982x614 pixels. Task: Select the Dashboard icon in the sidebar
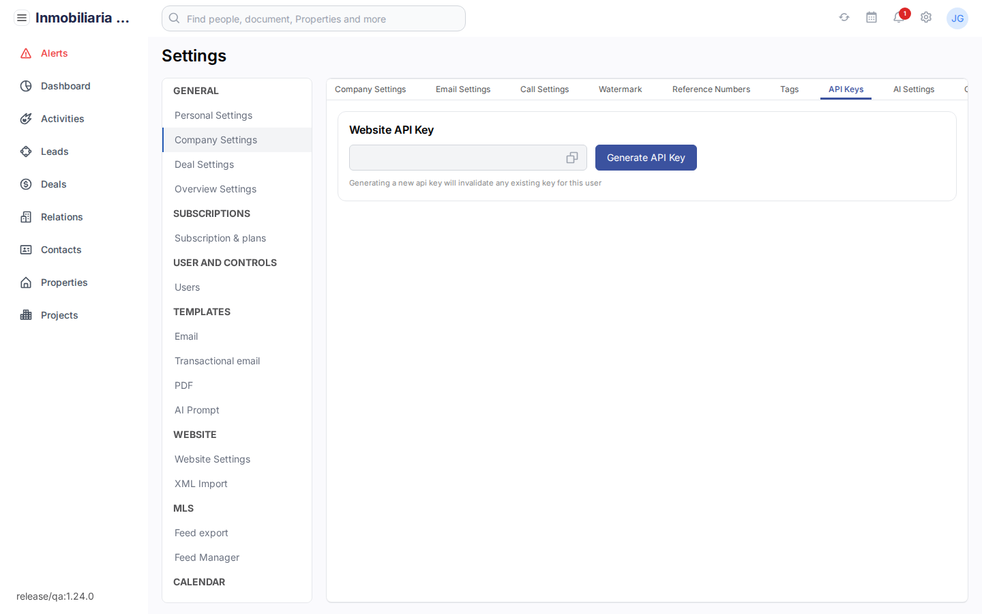[x=25, y=85]
